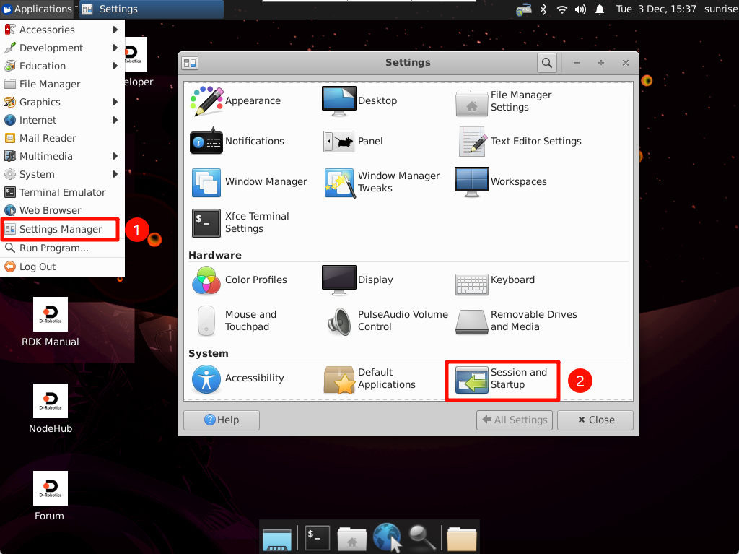Click the Applications menu button
Screen dimensions: 739x554
point(38,9)
